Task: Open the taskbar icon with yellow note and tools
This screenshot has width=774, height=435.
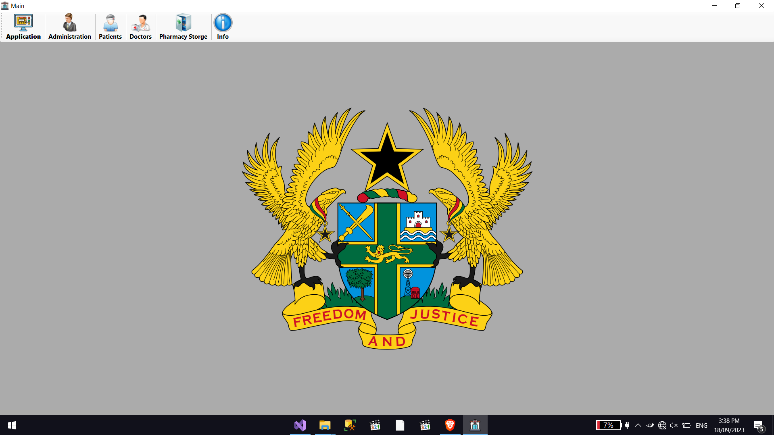Action: (350, 425)
